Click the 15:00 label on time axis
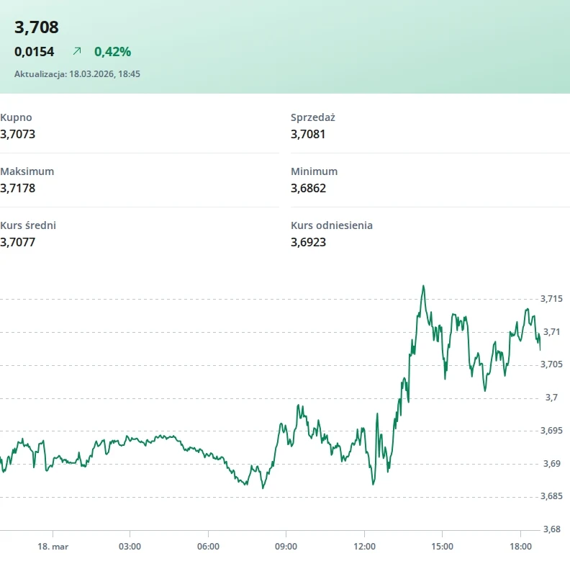The height and width of the screenshot is (569, 570). coord(443,547)
